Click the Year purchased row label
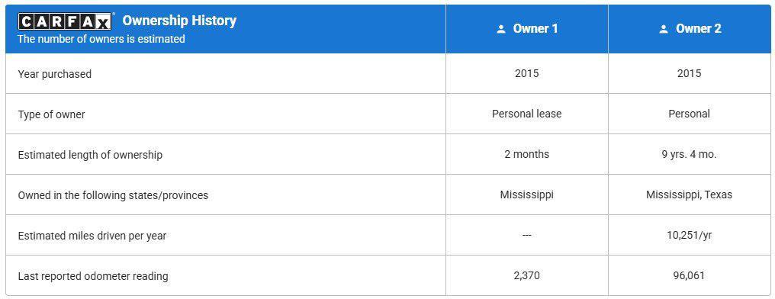 55,74
